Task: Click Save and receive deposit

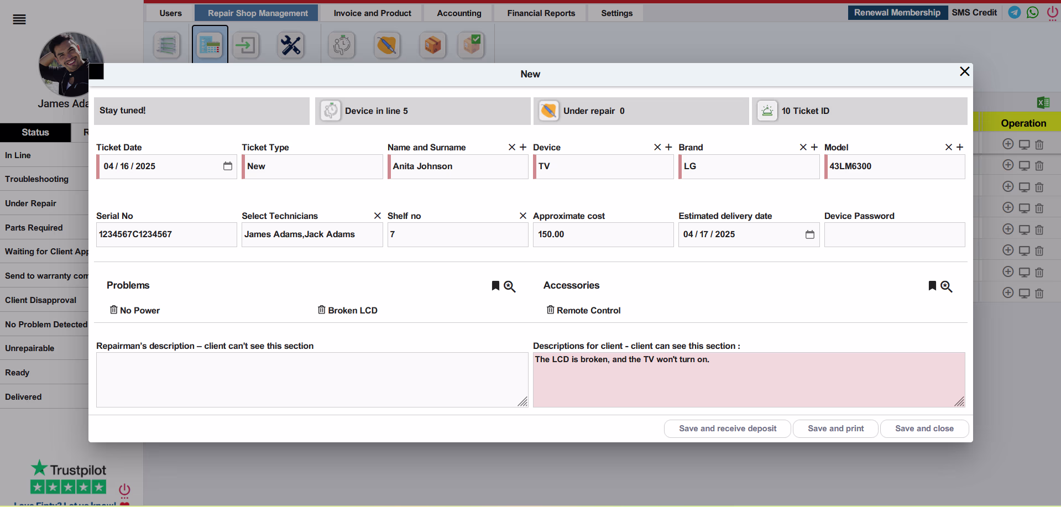Action: [728, 428]
